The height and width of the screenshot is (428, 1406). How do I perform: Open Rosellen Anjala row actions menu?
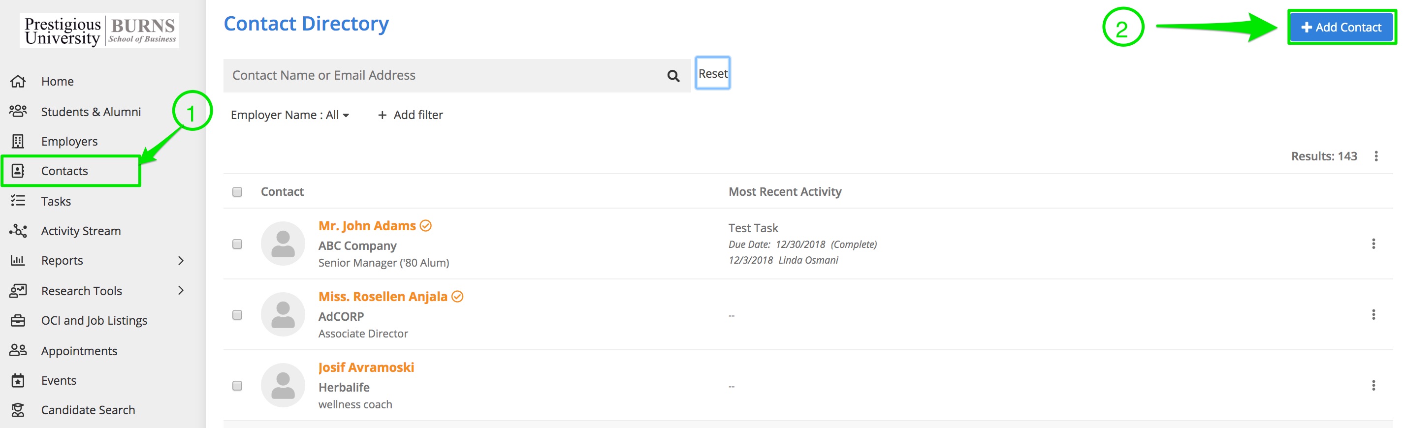(1373, 314)
